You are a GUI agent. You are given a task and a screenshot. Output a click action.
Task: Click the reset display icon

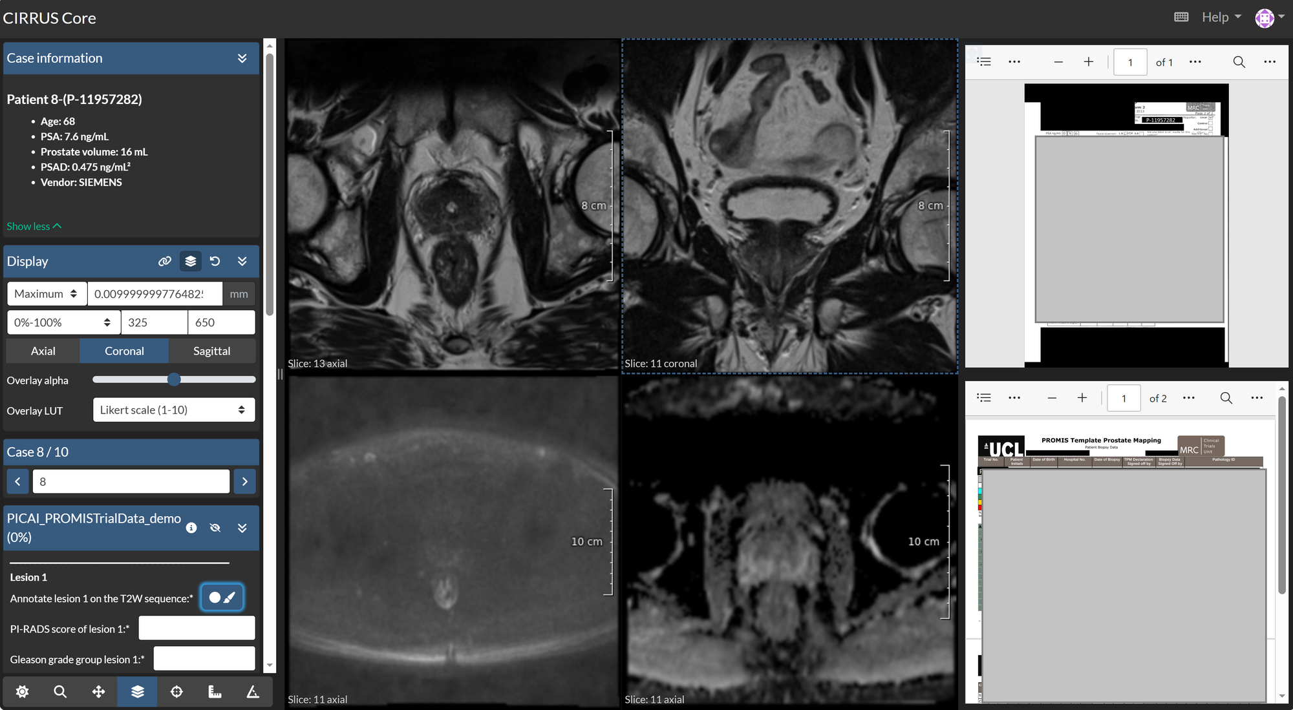[x=215, y=261]
